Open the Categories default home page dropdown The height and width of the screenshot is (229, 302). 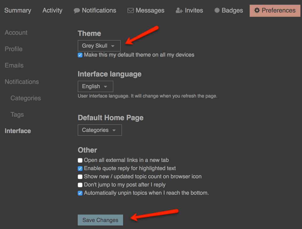tap(100, 130)
